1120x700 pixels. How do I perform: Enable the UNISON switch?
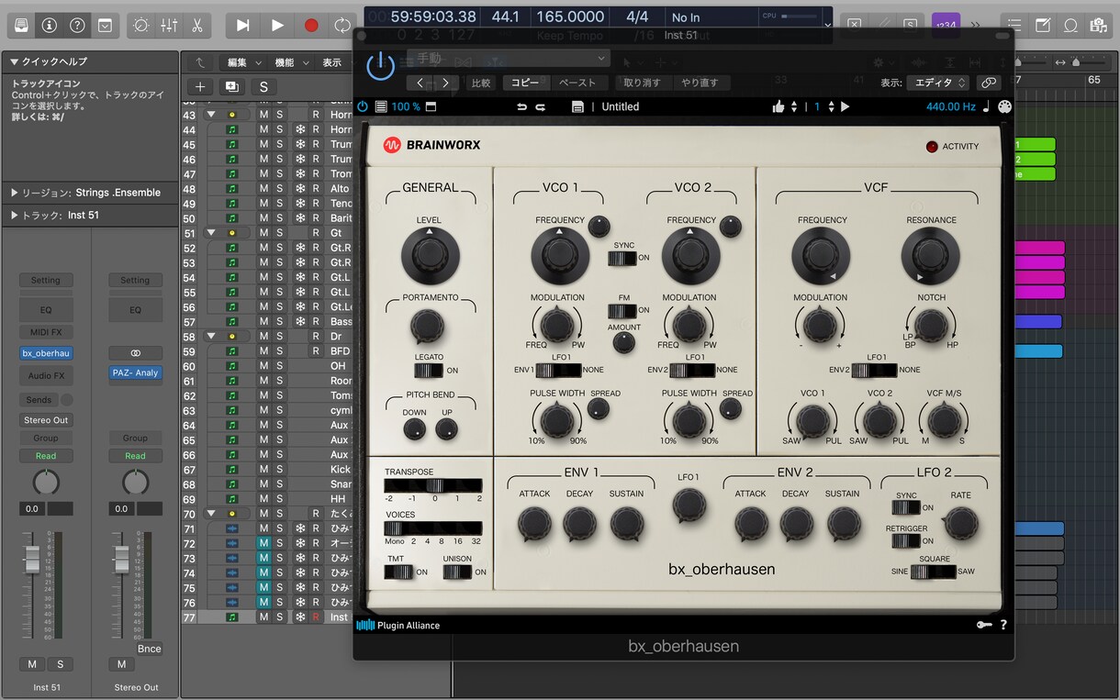pyautogui.click(x=457, y=572)
